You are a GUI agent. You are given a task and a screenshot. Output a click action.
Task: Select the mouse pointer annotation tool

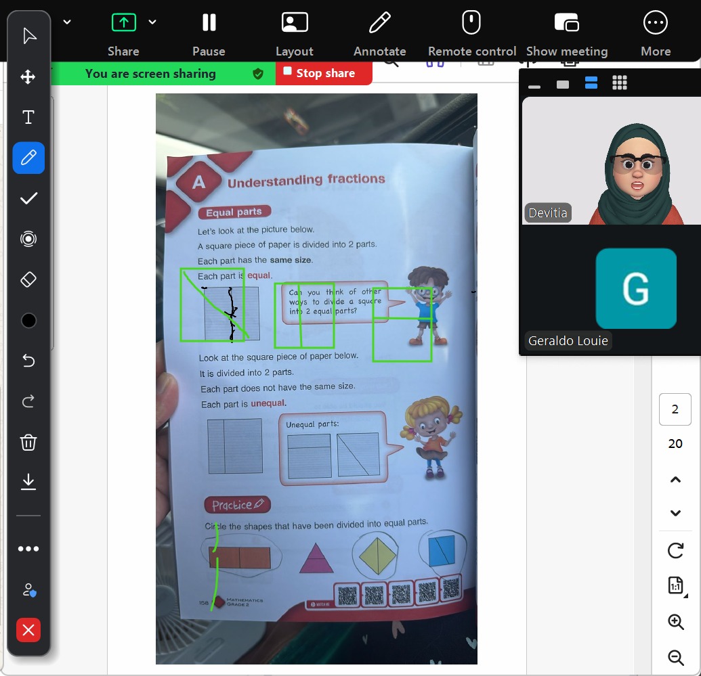(28, 36)
